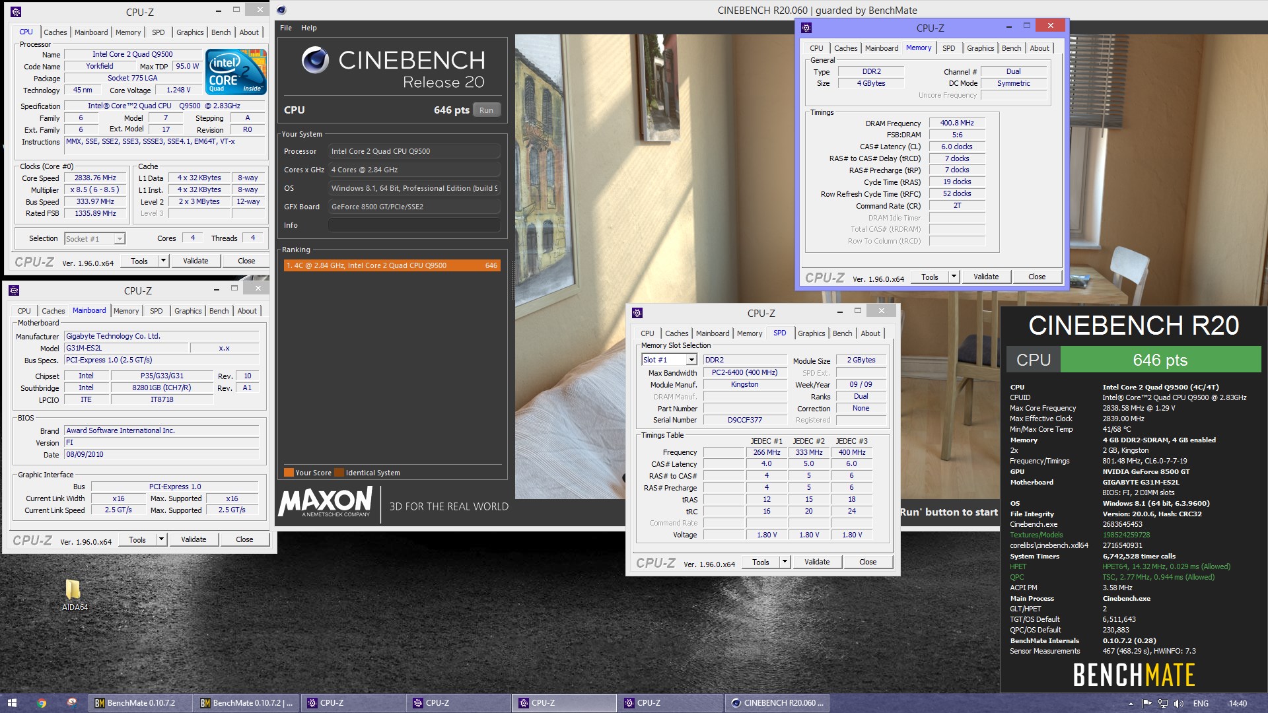This screenshot has height=713, width=1268.
Task: Select the ranking entry for Core 2 Quad Q9500
Action: coord(392,265)
